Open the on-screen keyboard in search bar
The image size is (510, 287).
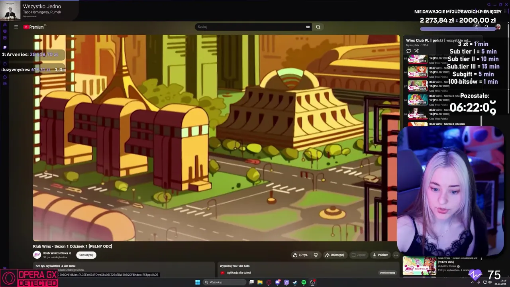coord(308,27)
